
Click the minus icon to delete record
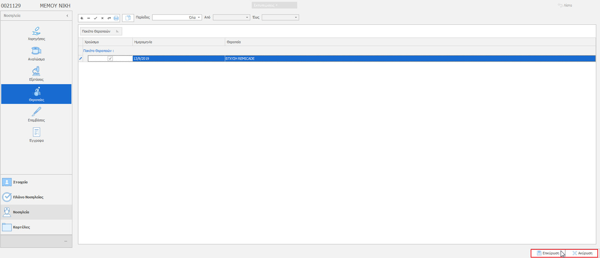click(x=88, y=18)
